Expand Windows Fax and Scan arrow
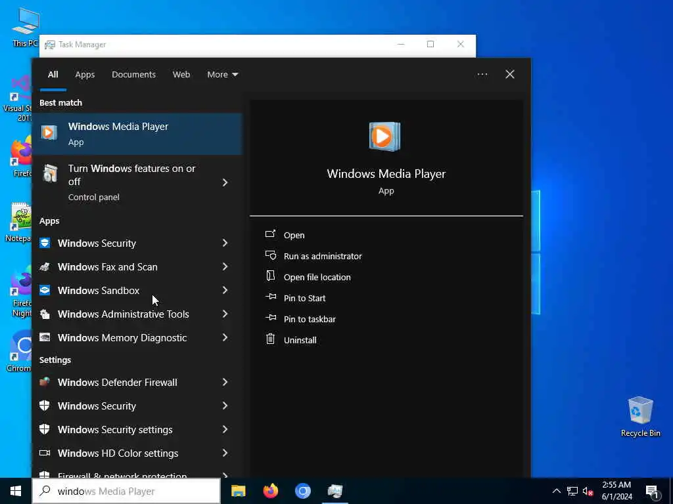Viewport: 673px width, 504px height. click(x=225, y=266)
